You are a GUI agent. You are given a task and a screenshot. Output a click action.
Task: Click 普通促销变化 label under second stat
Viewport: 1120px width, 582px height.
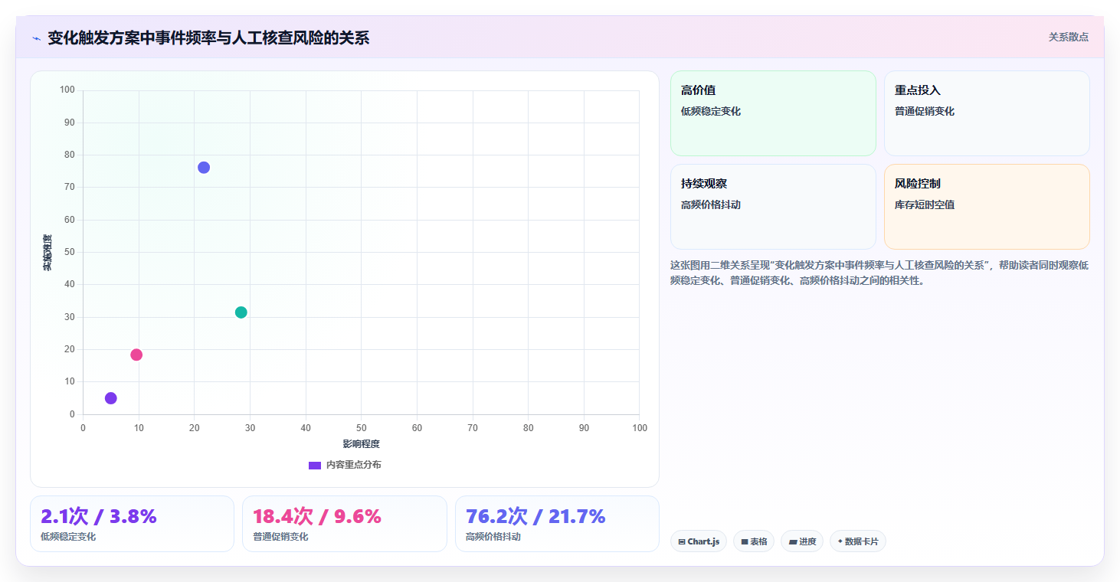click(280, 537)
